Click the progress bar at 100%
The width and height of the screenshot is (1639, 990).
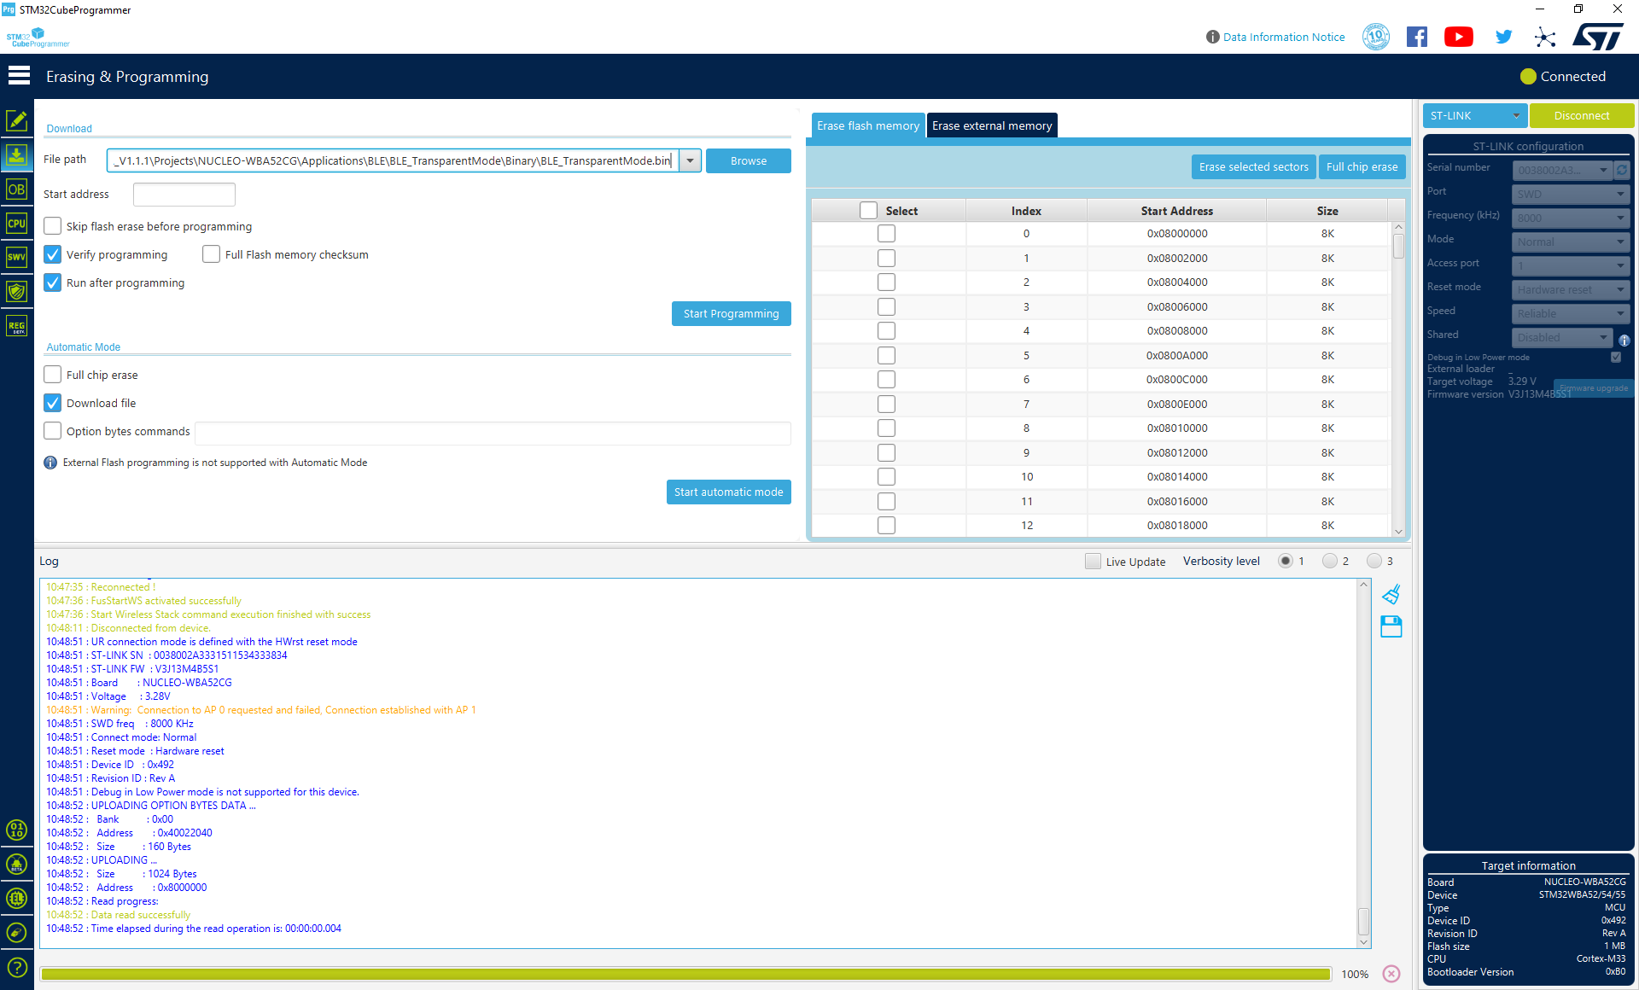(x=685, y=974)
